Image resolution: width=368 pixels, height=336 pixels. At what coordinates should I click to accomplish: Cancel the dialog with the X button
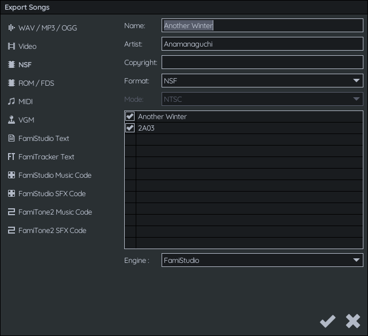click(353, 321)
